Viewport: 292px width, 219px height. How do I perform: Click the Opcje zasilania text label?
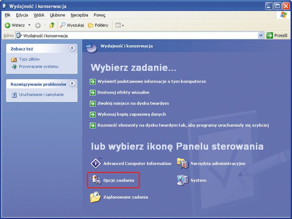click(x=119, y=180)
